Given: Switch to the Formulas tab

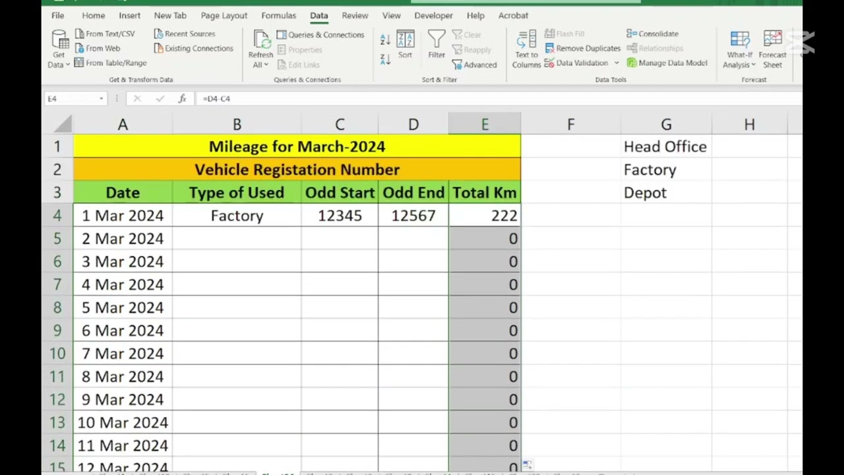Looking at the screenshot, I should pyautogui.click(x=278, y=15).
